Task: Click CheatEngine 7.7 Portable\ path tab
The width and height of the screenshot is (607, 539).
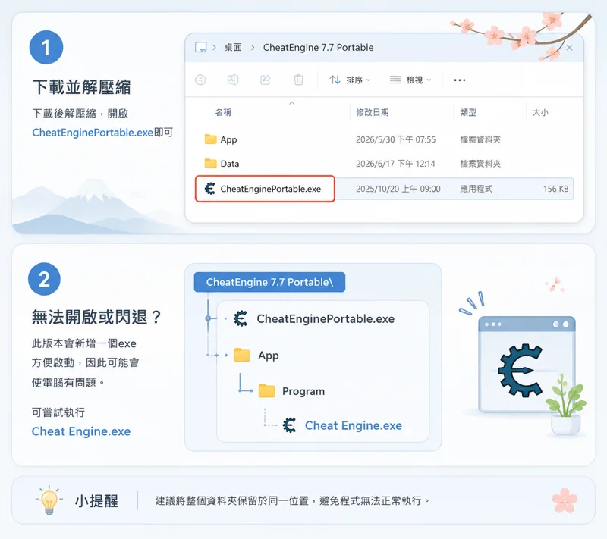Action: [x=269, y=282]
